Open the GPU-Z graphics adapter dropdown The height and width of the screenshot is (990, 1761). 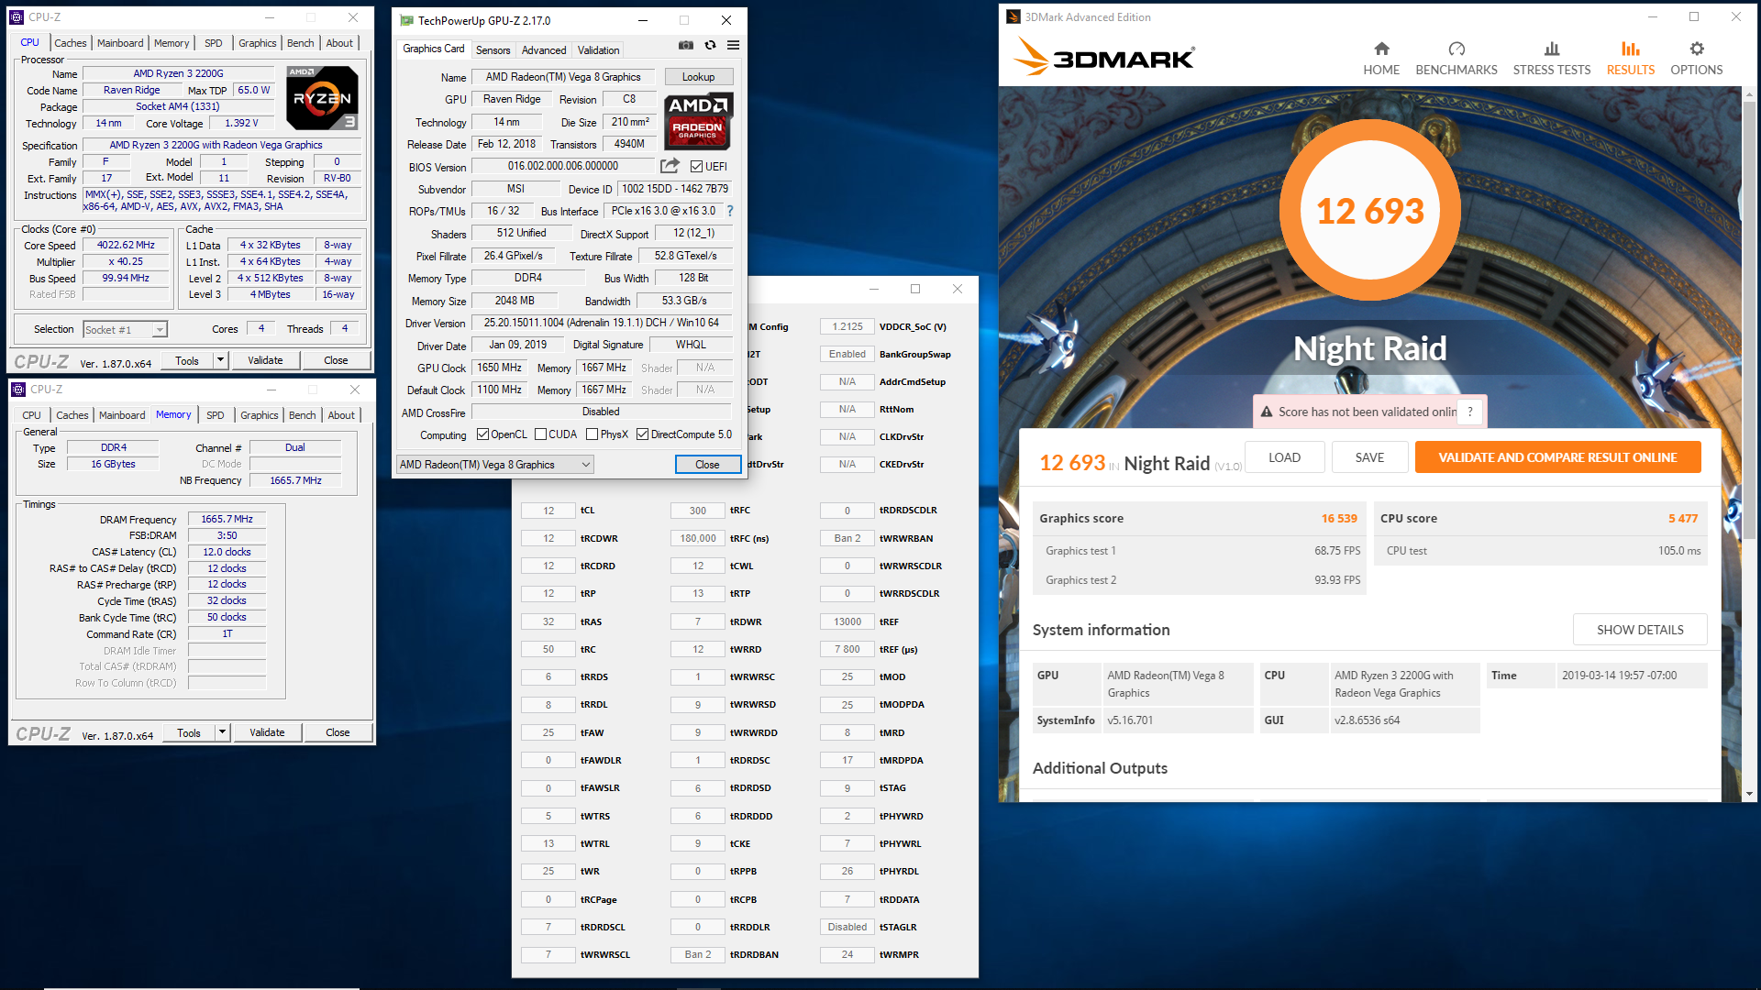(x=494, y=465)
